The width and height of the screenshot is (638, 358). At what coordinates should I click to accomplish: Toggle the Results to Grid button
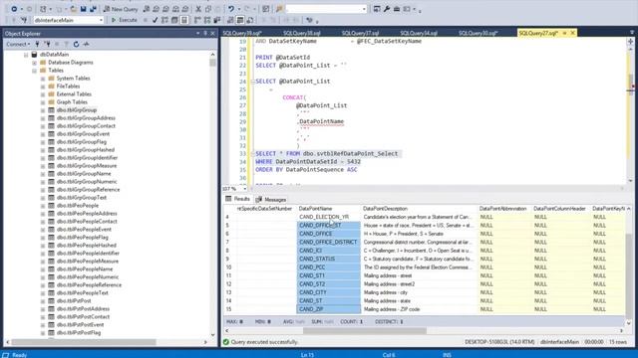pyautogui.click(x=240, y=20)
